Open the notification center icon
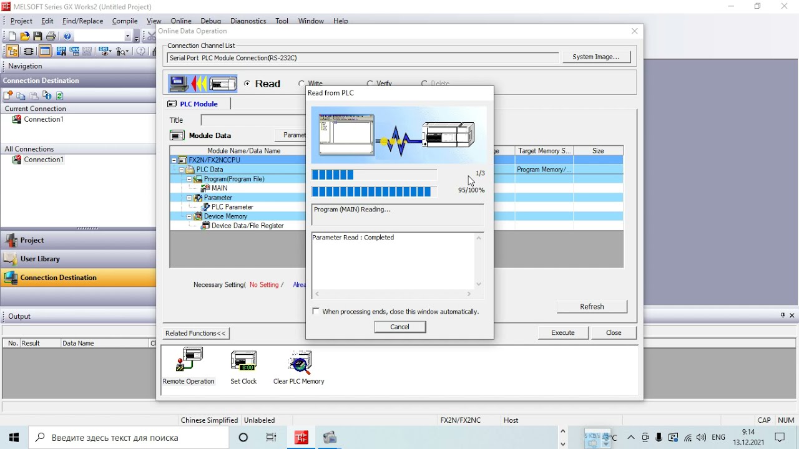The width and height of the screenshot is (799, 449). (x=780, y=437)
